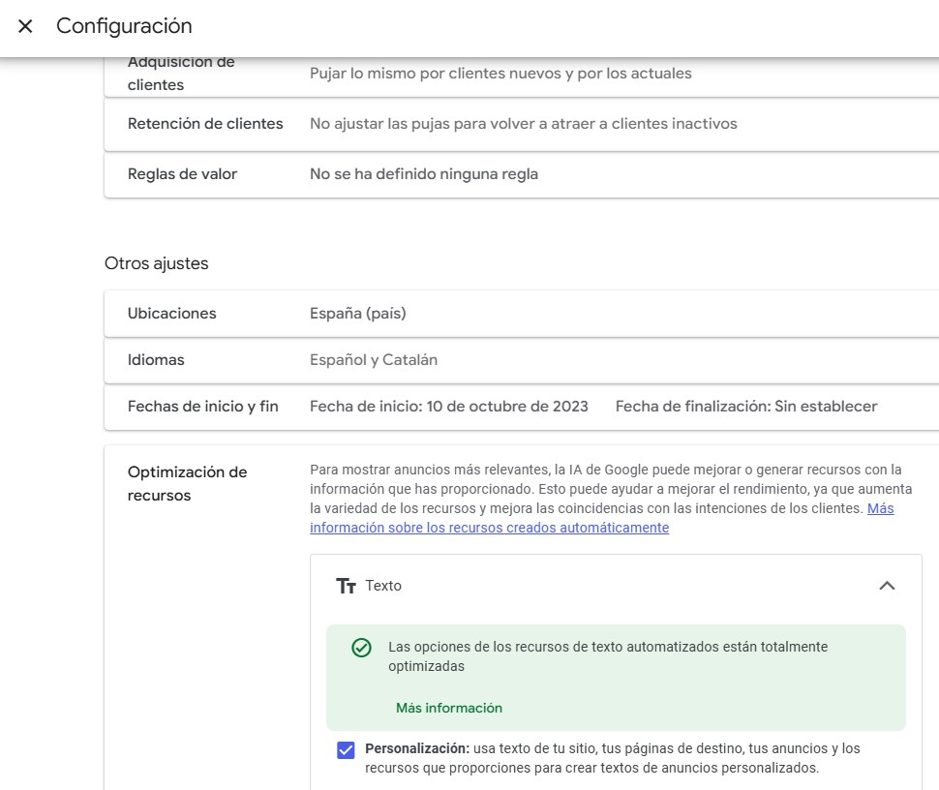Open the Más información green link

[x=449, y=708]
